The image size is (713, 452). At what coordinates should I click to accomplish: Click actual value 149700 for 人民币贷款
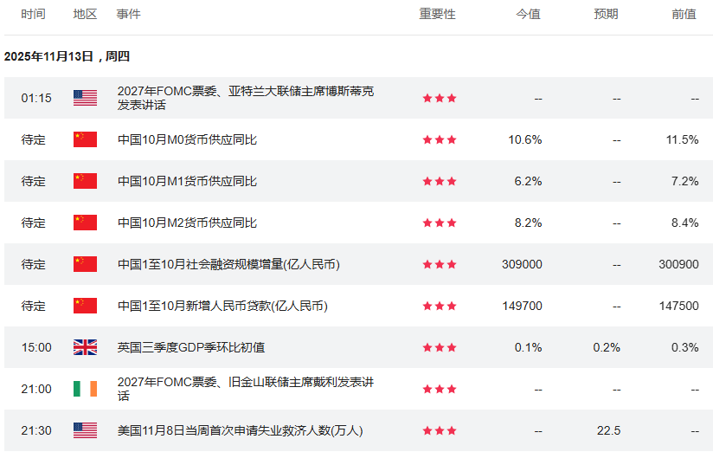522,306
